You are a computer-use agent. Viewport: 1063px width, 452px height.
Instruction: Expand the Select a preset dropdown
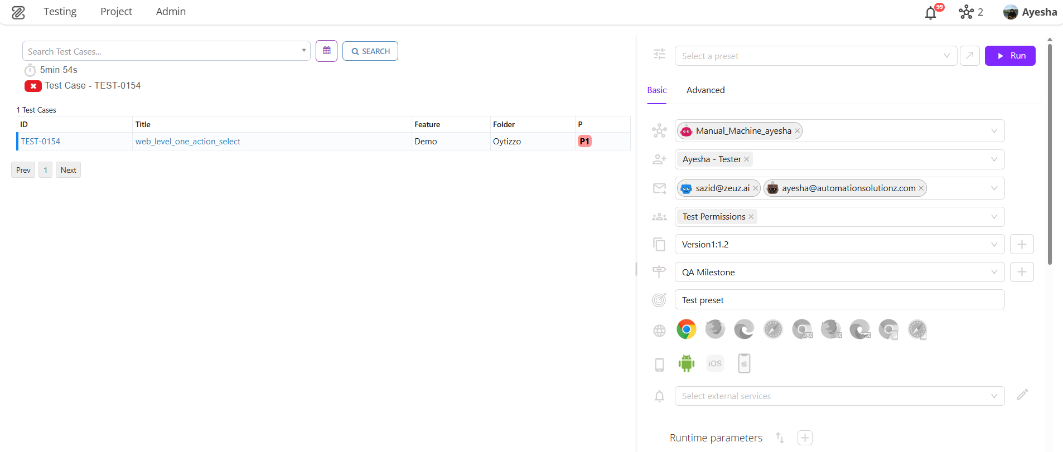815,56
